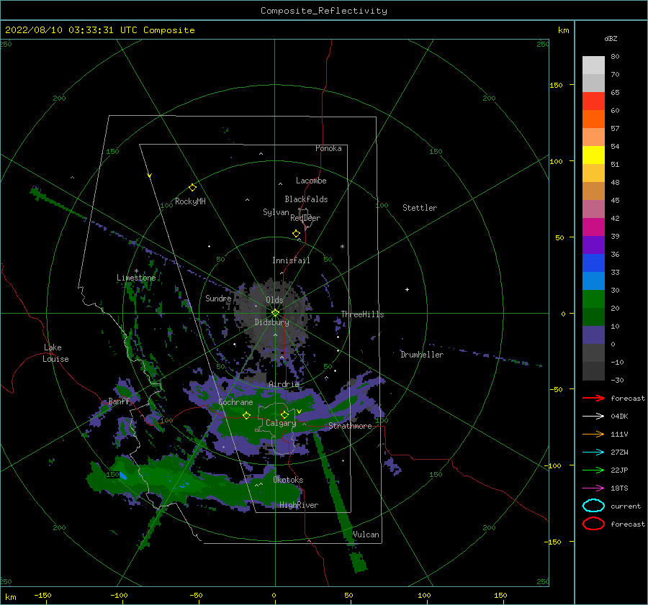Pick the magenta 42 dBZ color swatch
This screenshot has height=605, width=648.
(x=593, y=227)
